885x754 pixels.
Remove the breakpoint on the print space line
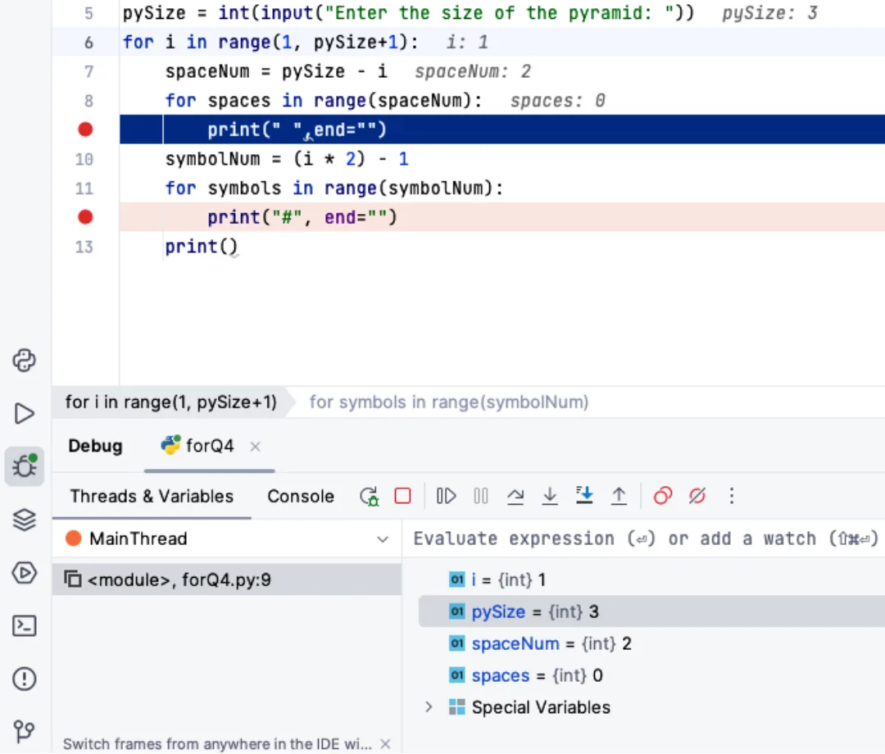coord(85,129)
